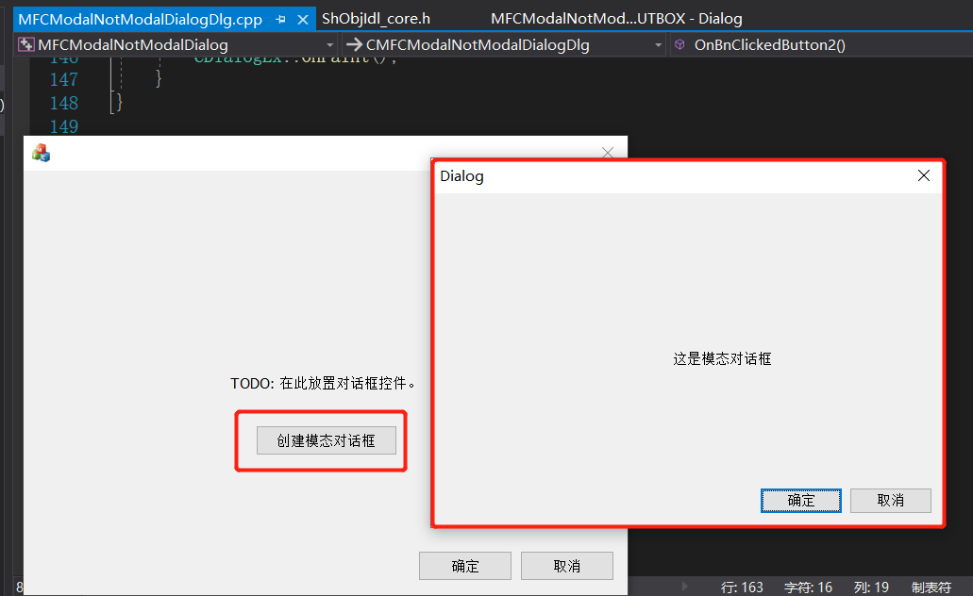
Task: Close the modal Dialog window
Action: tap(923, 176)
